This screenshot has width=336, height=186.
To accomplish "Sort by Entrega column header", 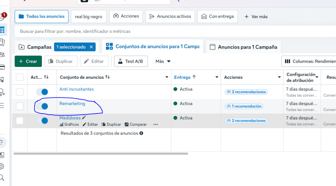I will click(185, 77).
